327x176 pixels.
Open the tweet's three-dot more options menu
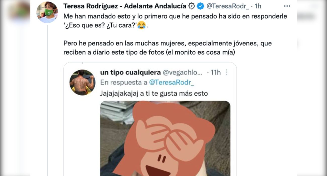[x=287, y=6]
